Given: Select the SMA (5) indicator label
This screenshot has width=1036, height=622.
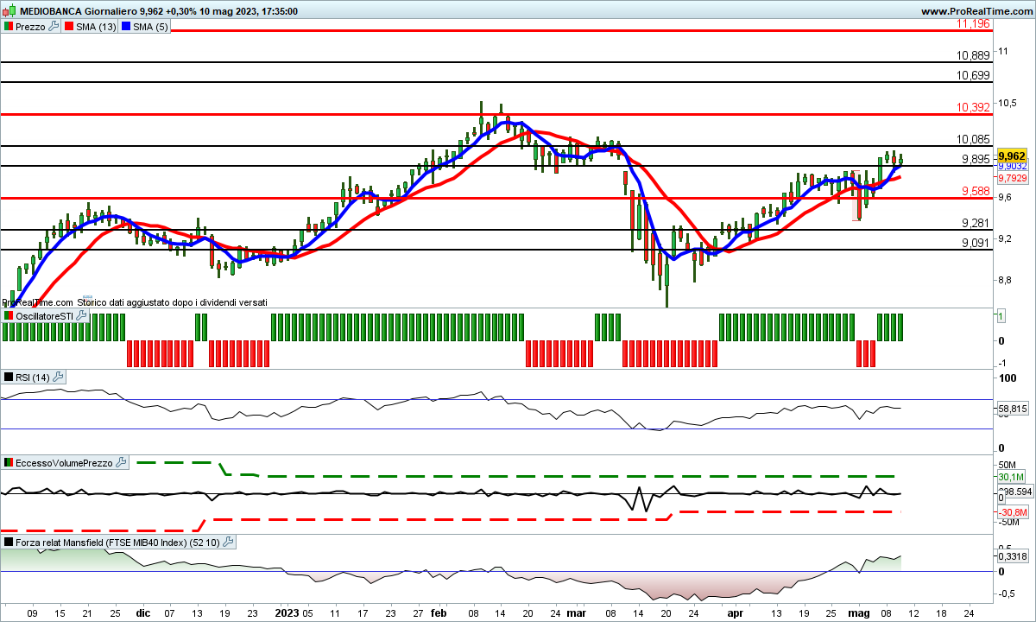Looking at the screenshot, I should point(152,27).
